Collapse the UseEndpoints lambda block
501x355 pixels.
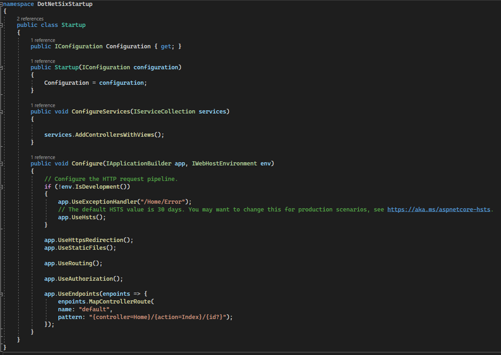coord(1,294)
